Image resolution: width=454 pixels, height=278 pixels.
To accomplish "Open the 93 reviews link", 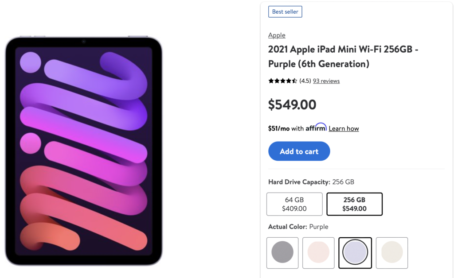I will [x=326, y=81].
